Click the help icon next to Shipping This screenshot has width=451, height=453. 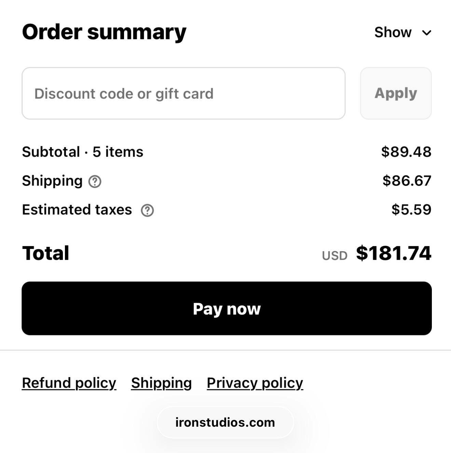tap(95, 182)
